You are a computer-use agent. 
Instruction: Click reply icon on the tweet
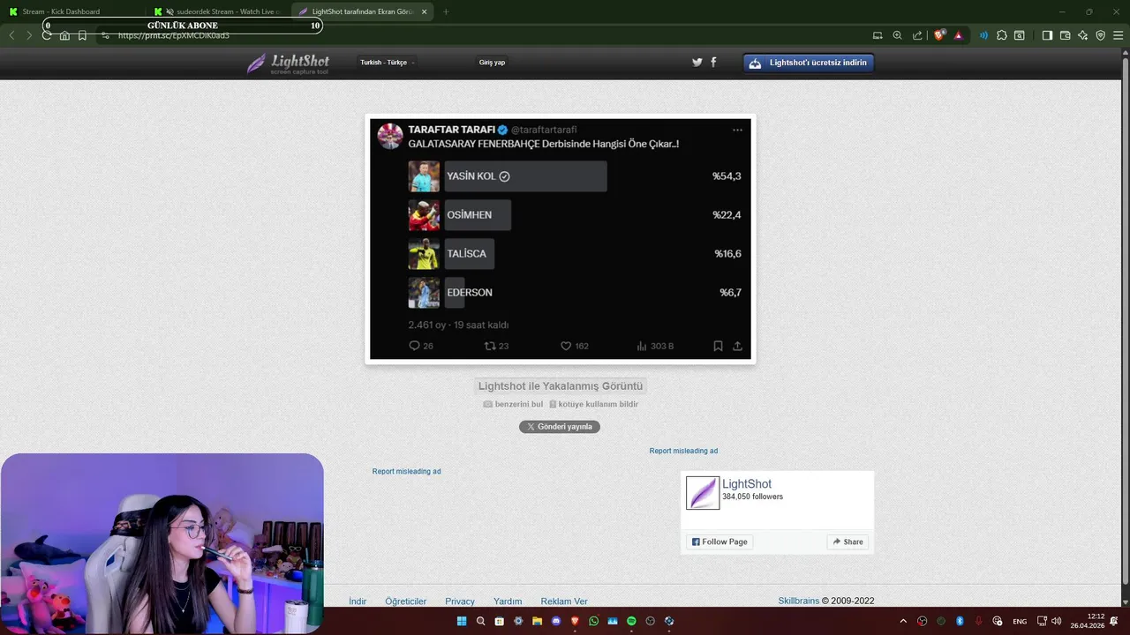pos(414,346)
